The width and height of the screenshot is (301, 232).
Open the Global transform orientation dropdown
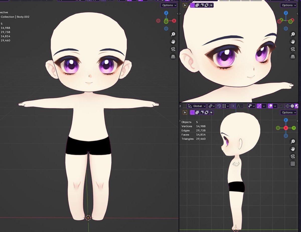tap(197, 106)
